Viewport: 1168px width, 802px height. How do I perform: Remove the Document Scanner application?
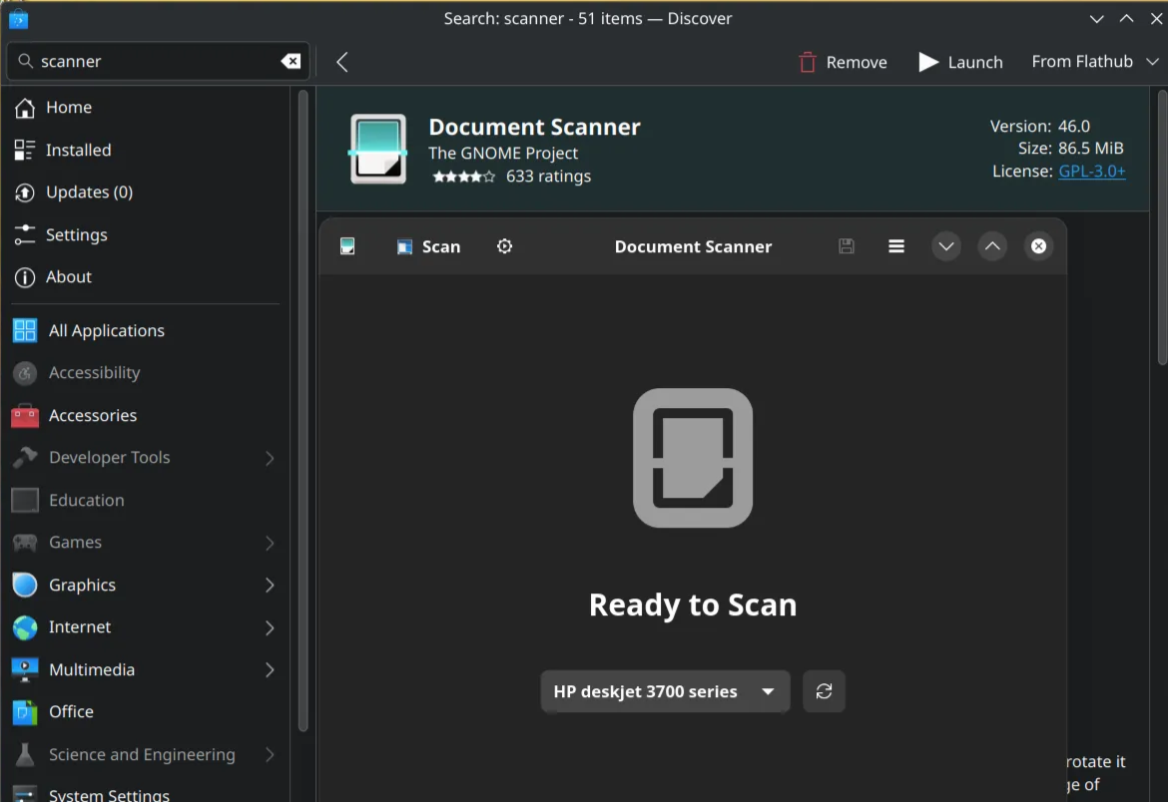pos(843,62)
